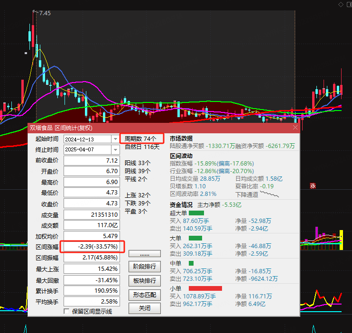Click the 平均换手 field 2.58%
Image resolution: width=352 pixels, height=333 pixels.
92,301
